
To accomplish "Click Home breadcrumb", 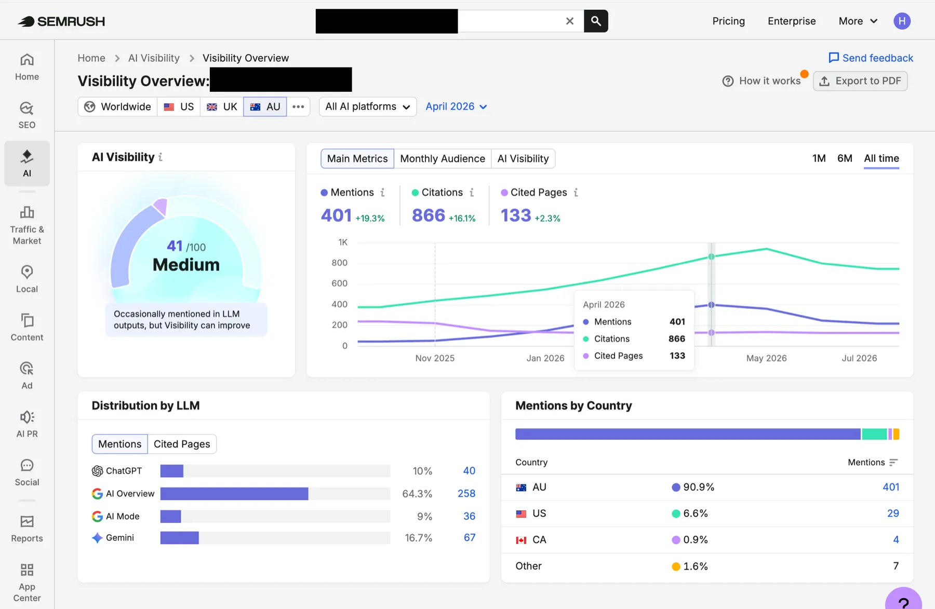I will 91,58.
